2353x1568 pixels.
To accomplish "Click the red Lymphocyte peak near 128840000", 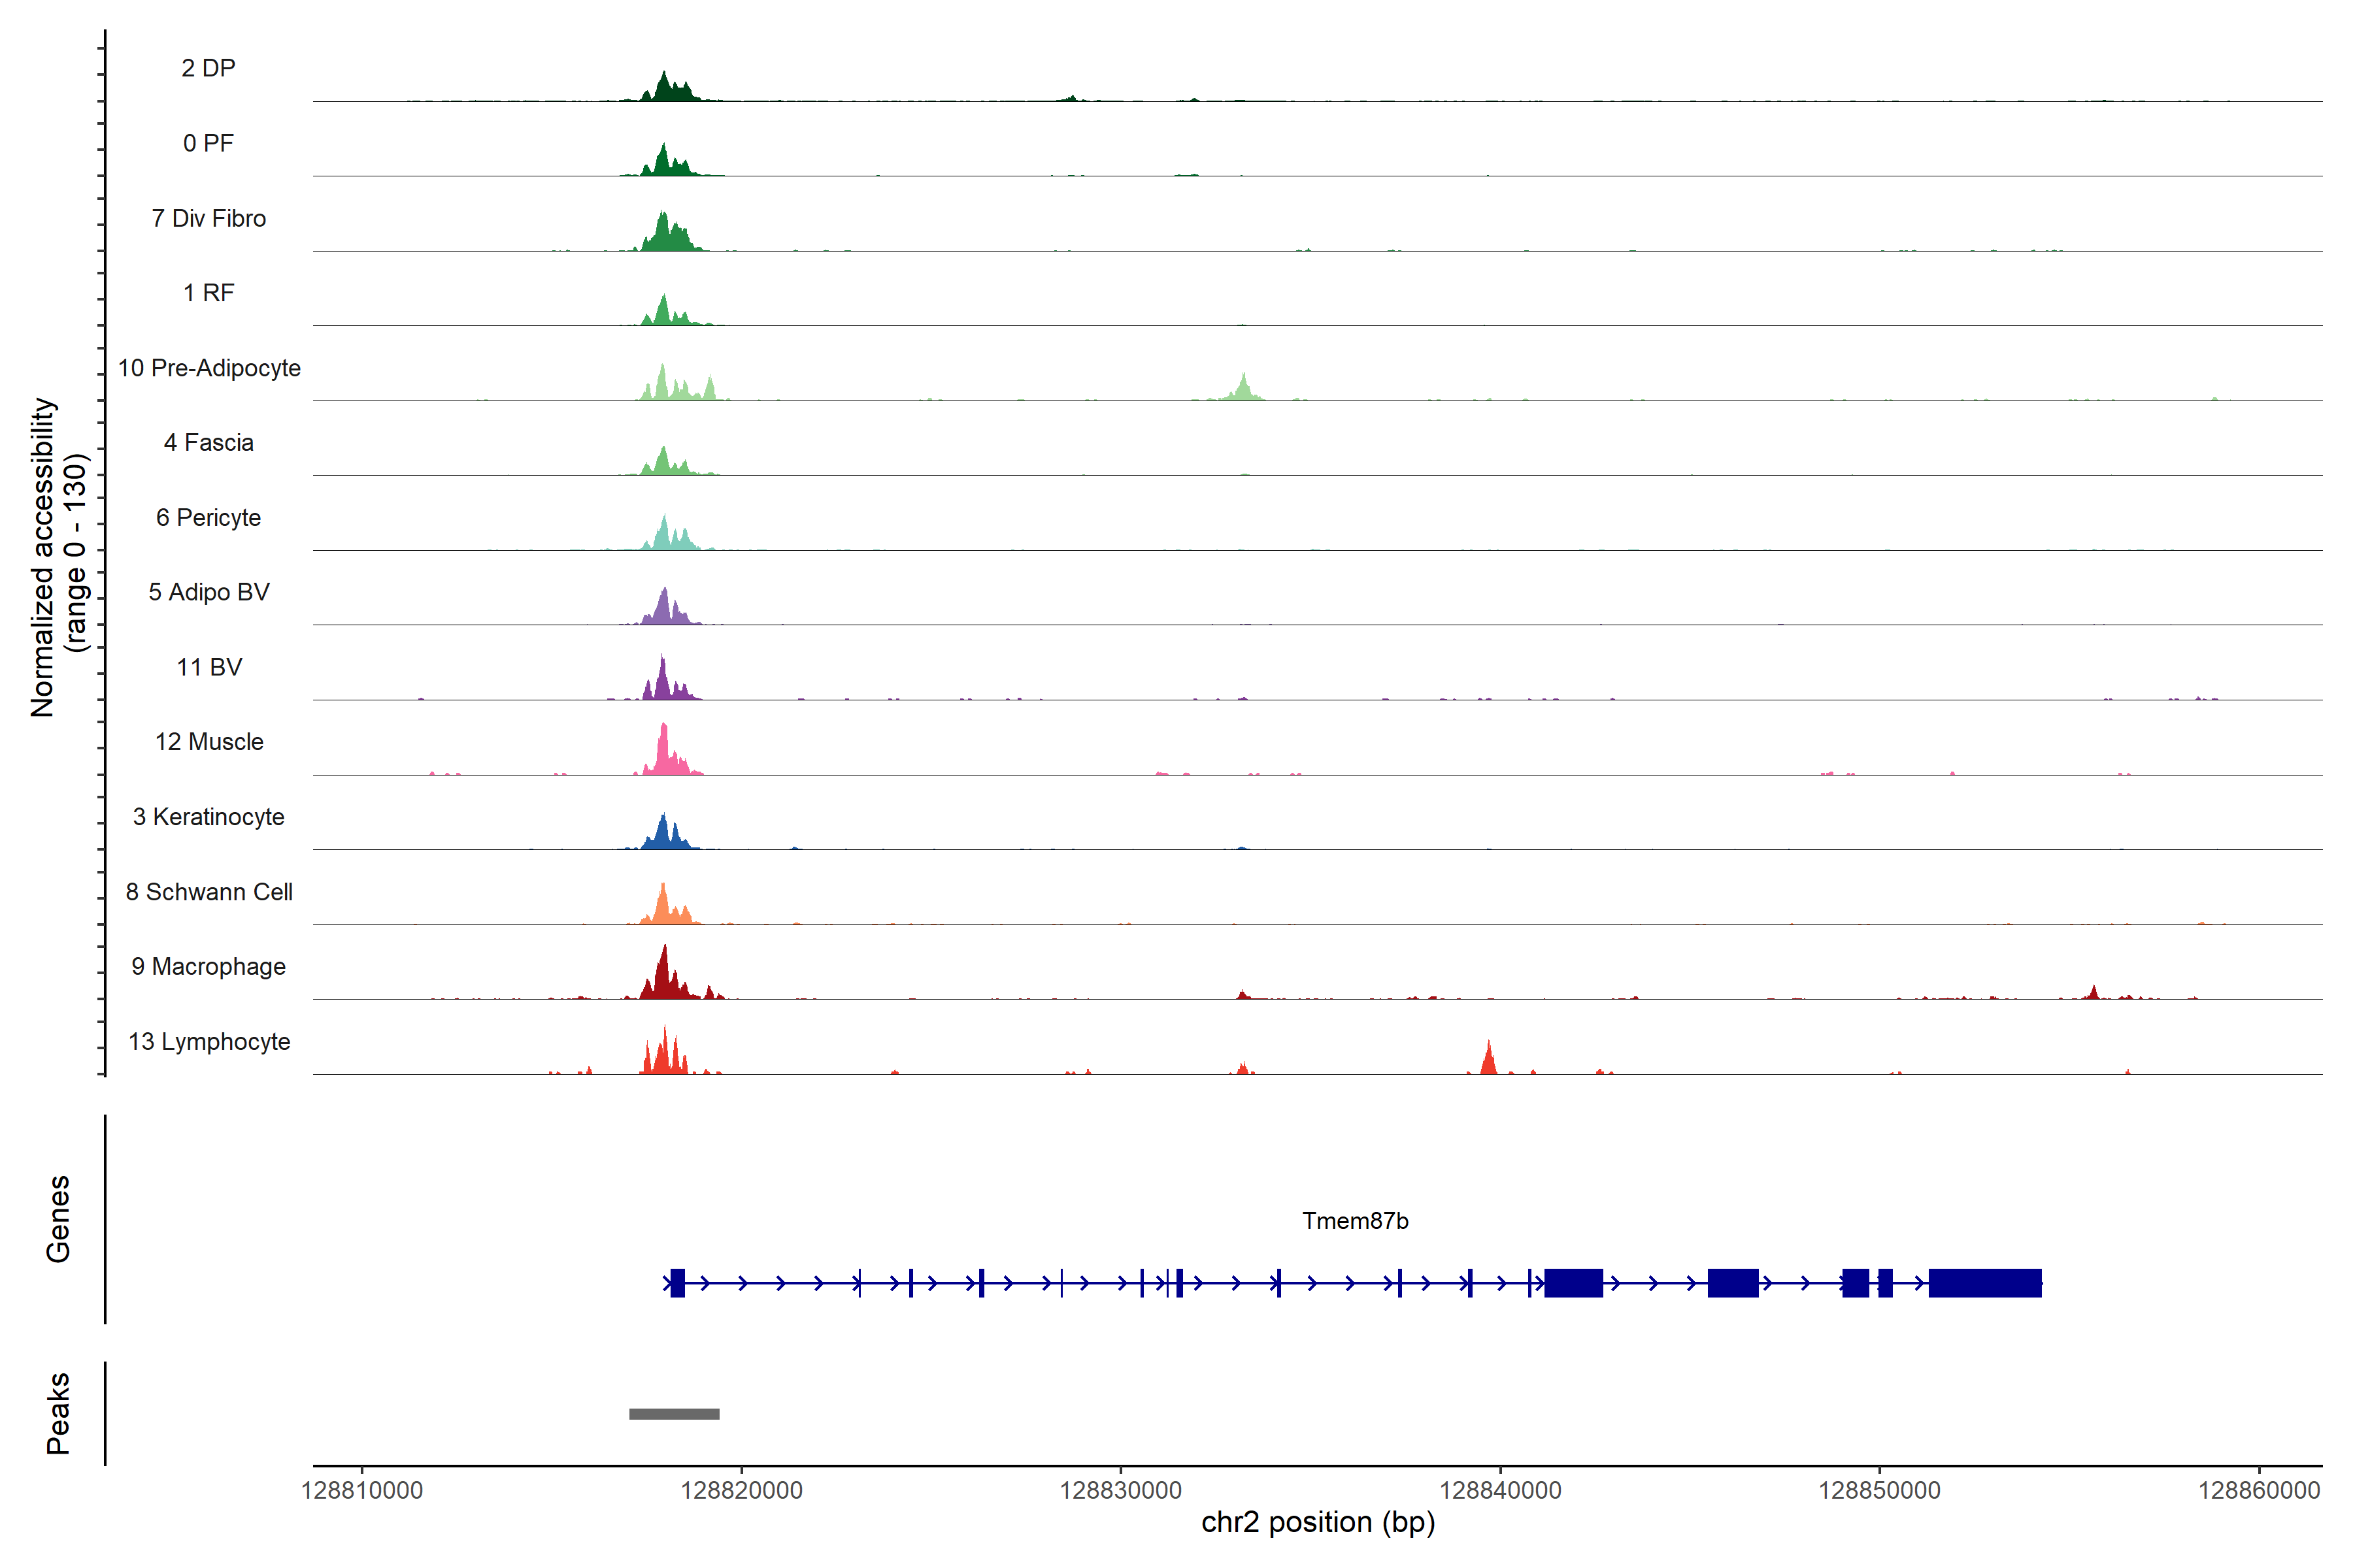I will (1489, 1060).
